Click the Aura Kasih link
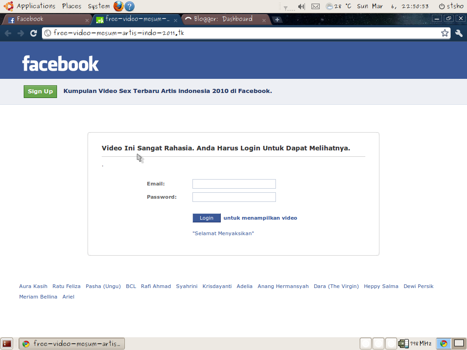 pyautogui.click(x=33, y=286)
